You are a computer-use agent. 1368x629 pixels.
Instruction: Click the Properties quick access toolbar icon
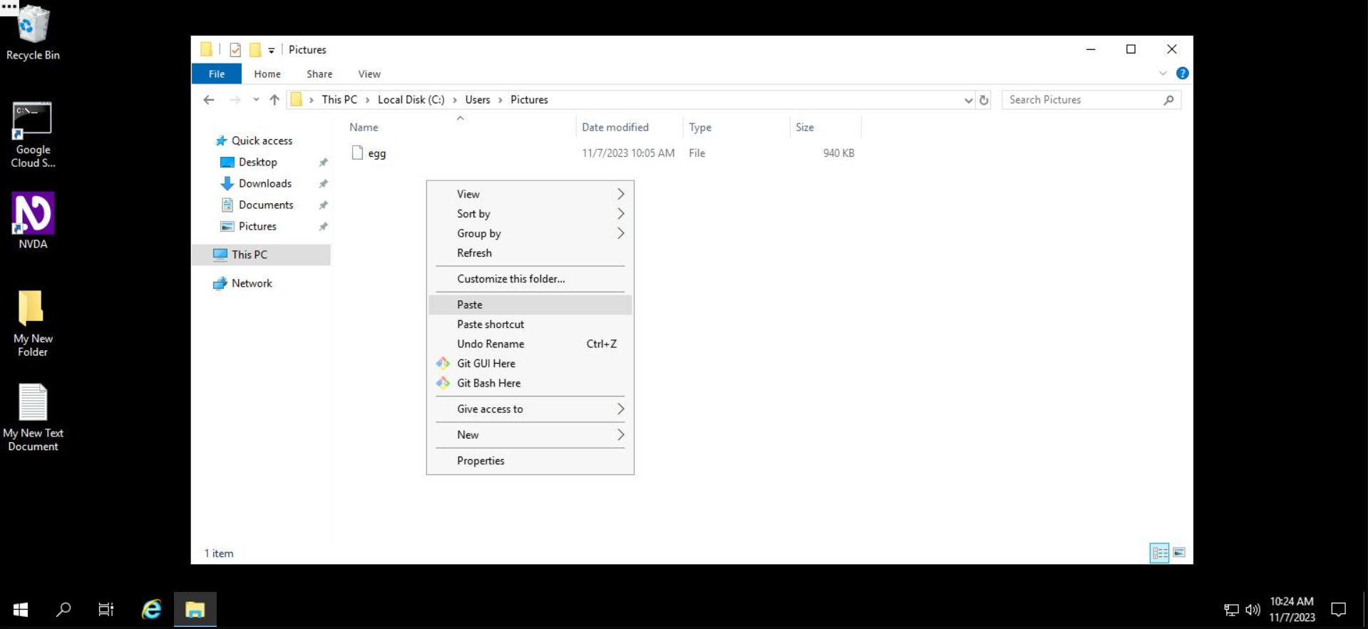point(235,50)
